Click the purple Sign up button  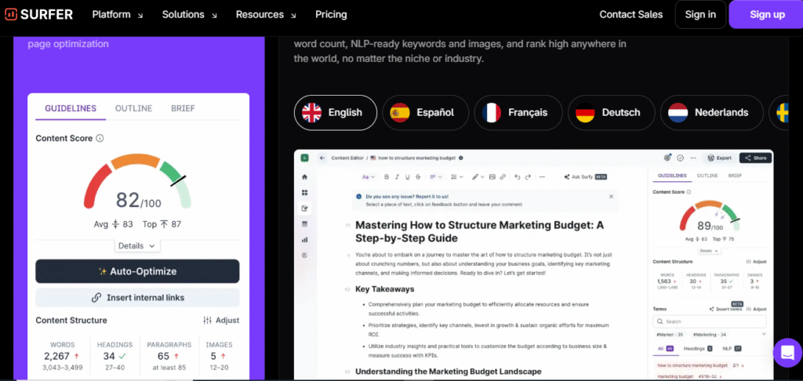pos(766,14)
